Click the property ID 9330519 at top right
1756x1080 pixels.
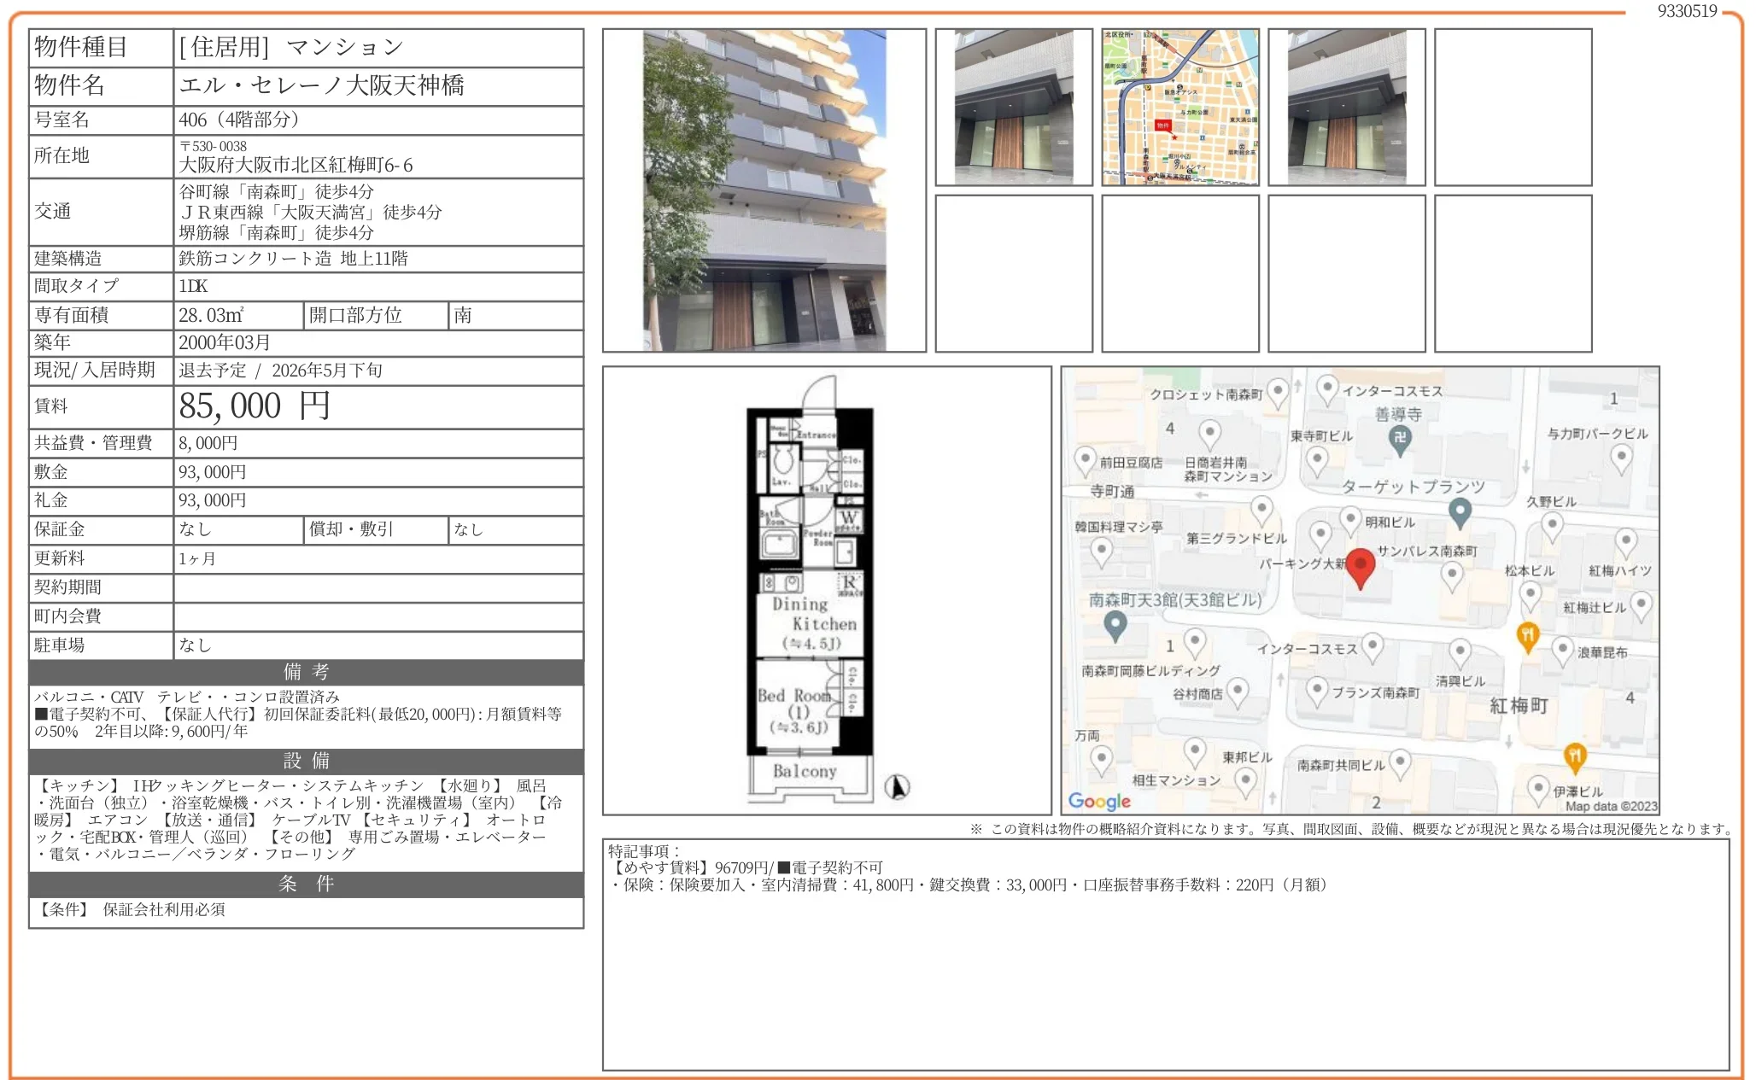coord(1686,11)
